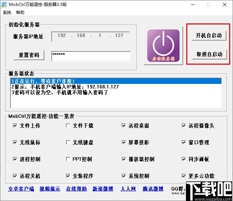This screenshot has height=201, width=233.
Task: Click the server IP address field
Action: pos(90,36)
